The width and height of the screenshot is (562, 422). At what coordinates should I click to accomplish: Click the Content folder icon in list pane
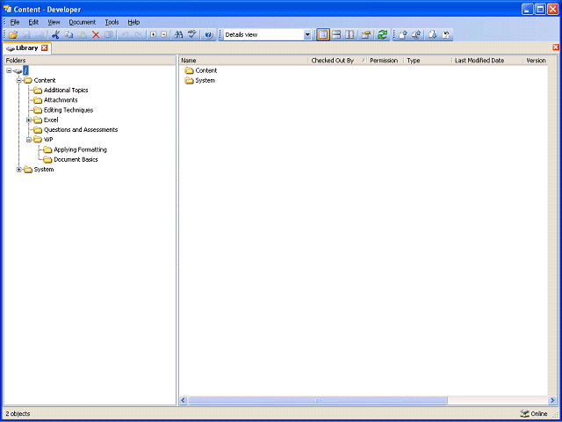189,70
